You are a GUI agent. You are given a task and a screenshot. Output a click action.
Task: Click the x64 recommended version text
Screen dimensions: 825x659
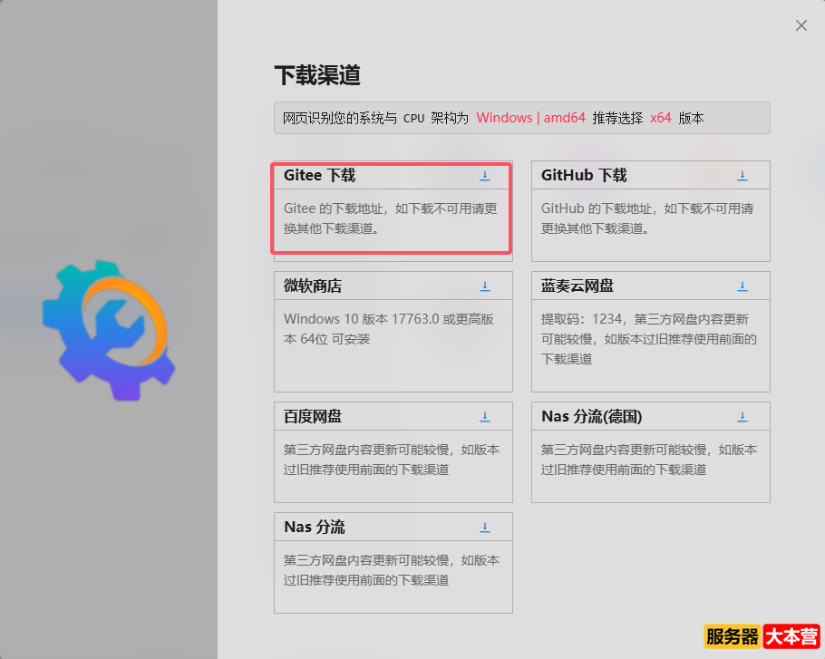(x=660, y=118)
